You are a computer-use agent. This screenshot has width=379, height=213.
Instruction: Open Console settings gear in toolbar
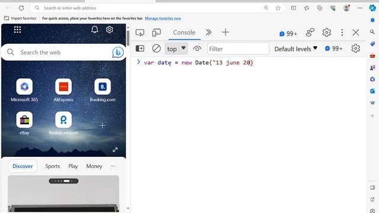[355, 49]
